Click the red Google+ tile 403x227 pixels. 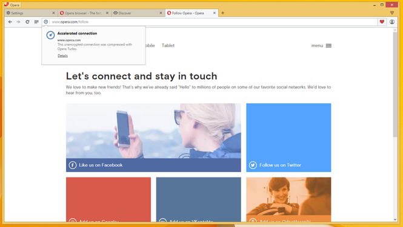point(108,200)
